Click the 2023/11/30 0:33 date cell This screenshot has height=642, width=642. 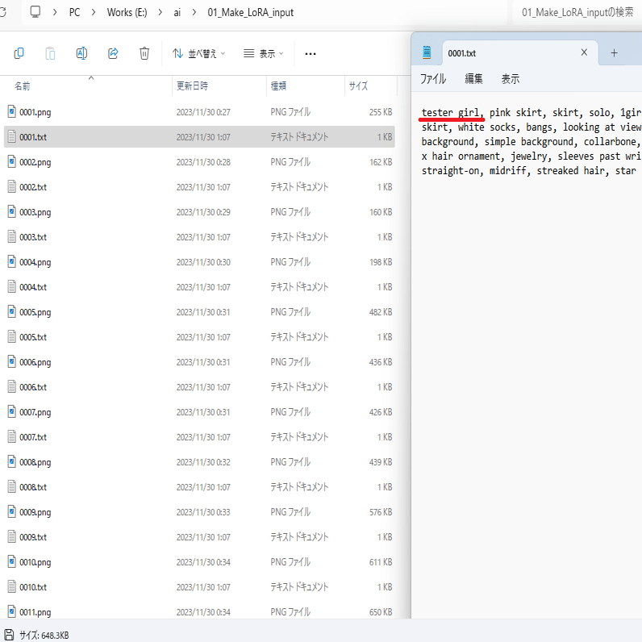coord(203,512)
